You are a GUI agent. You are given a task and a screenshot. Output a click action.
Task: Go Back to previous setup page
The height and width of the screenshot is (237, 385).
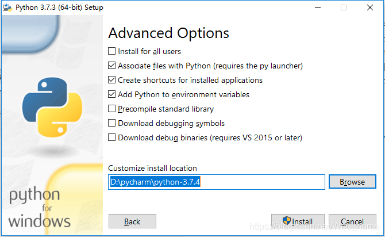tap(132, 221)
